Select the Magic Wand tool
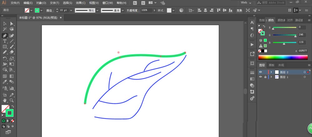This screenshot has height=137, width=312. [5, 29]
